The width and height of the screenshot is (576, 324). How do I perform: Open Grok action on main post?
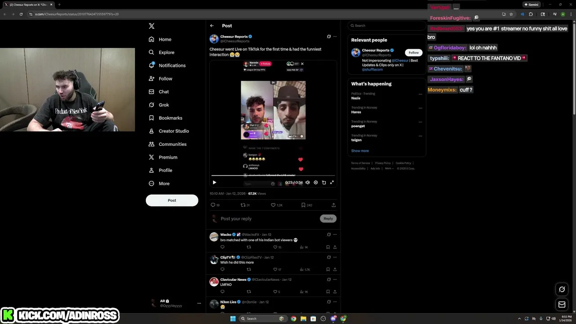coord(328,36)
